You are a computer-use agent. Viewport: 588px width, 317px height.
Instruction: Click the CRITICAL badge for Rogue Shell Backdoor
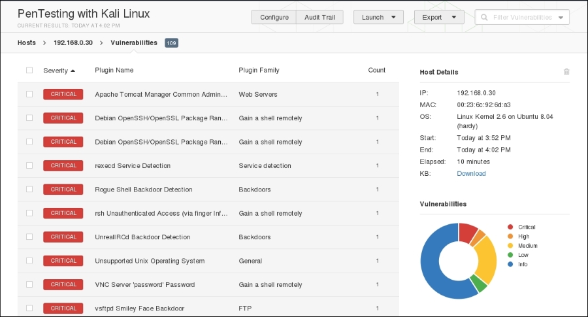click(x=63, y=190)
